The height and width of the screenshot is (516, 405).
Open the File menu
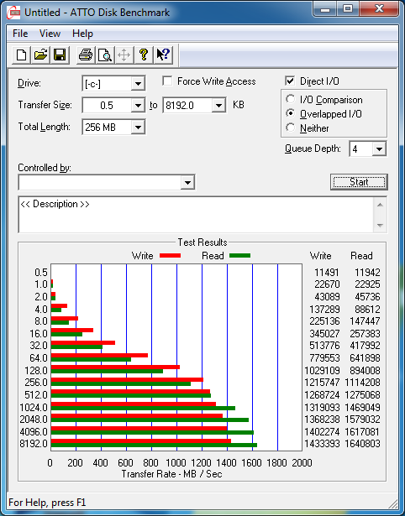coord(20,34)
